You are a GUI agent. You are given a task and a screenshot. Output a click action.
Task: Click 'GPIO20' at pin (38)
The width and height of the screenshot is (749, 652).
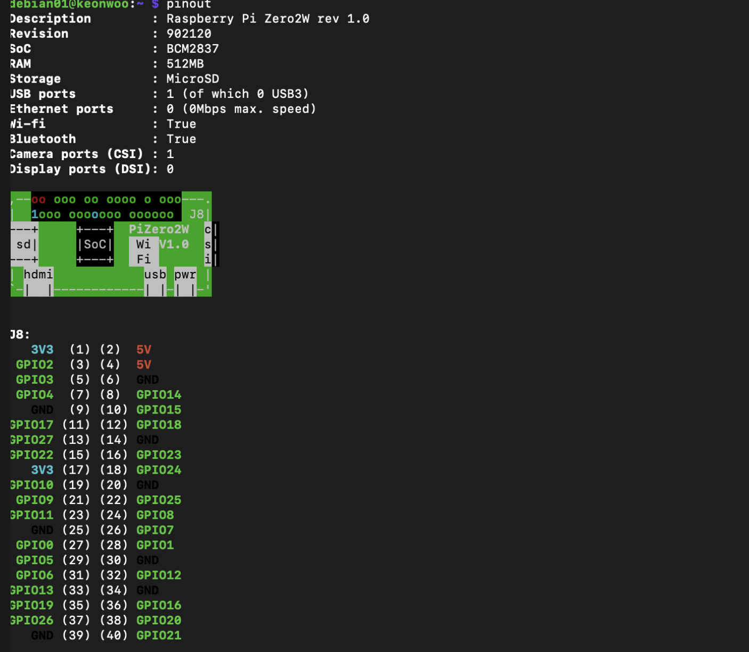(x=159, y=620)
